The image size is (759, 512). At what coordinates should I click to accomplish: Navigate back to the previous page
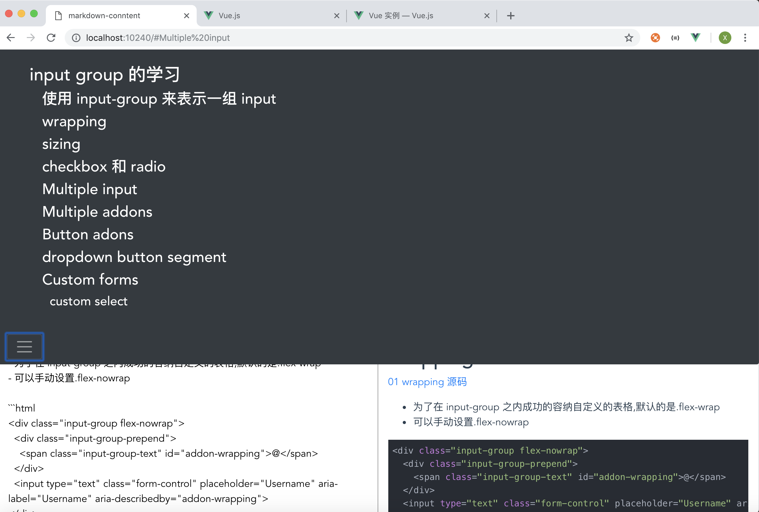[11, 38]
